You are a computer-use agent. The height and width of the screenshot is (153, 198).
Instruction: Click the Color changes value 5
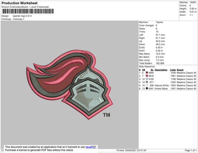(x=156, y=25)
